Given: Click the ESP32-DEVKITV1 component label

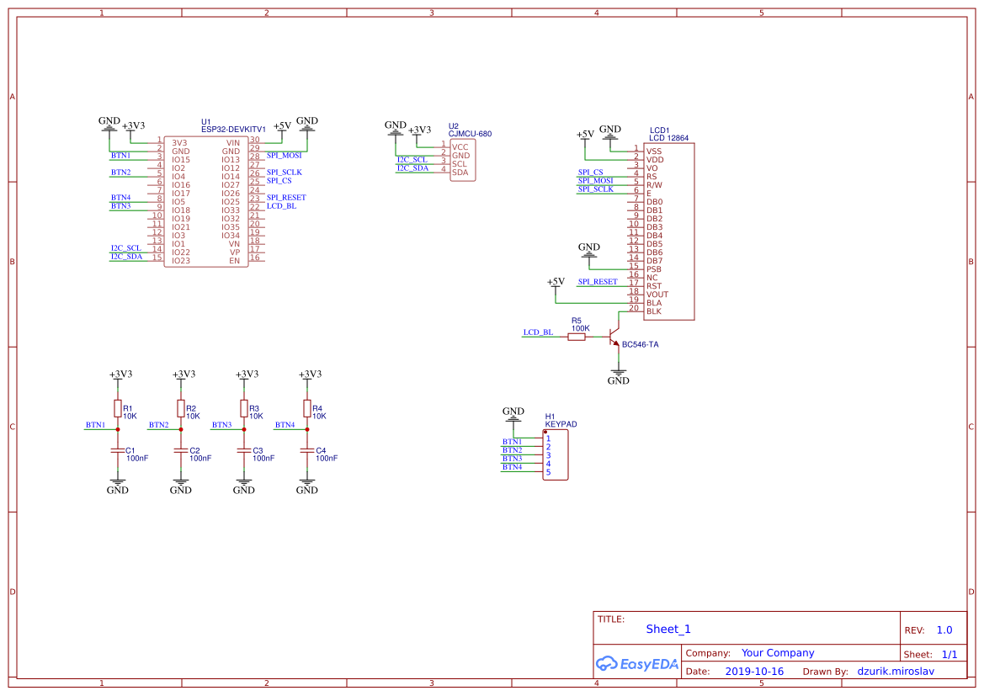Looking at the screenshot, I should pos(233,130).
